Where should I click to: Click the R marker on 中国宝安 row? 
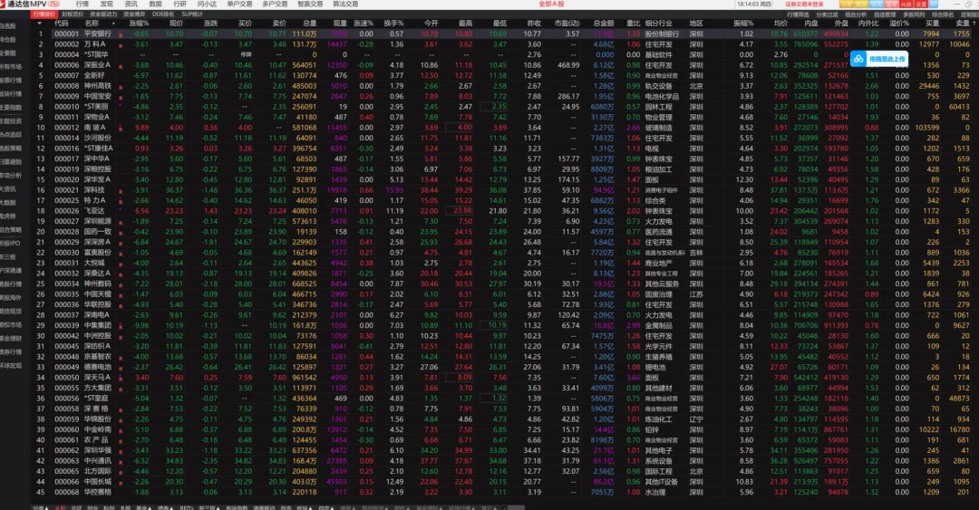pos(121,98)
